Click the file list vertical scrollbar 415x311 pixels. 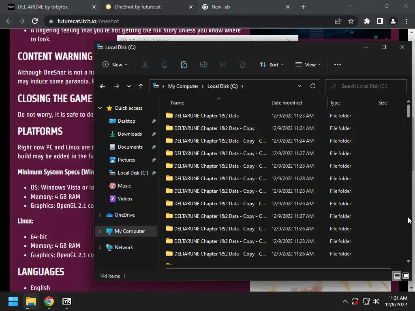pyautogui.click(x=409, y=111)
